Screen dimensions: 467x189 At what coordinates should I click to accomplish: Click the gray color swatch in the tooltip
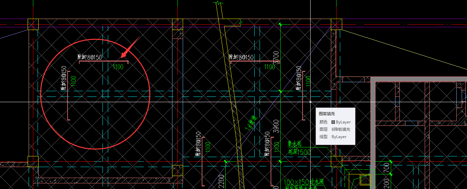pyautogui.click(x=333, y=122)
